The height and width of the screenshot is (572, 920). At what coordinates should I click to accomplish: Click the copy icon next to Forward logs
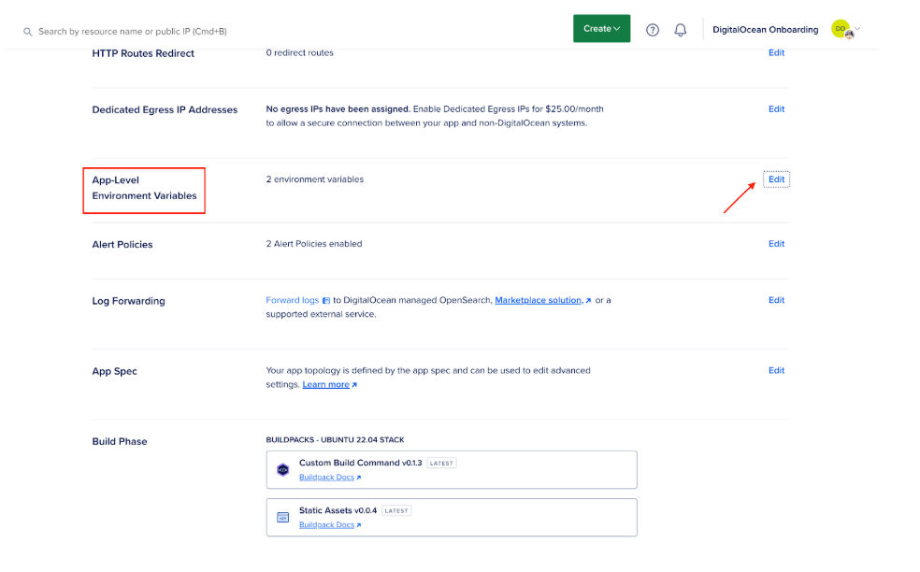(x=326, y=300)
